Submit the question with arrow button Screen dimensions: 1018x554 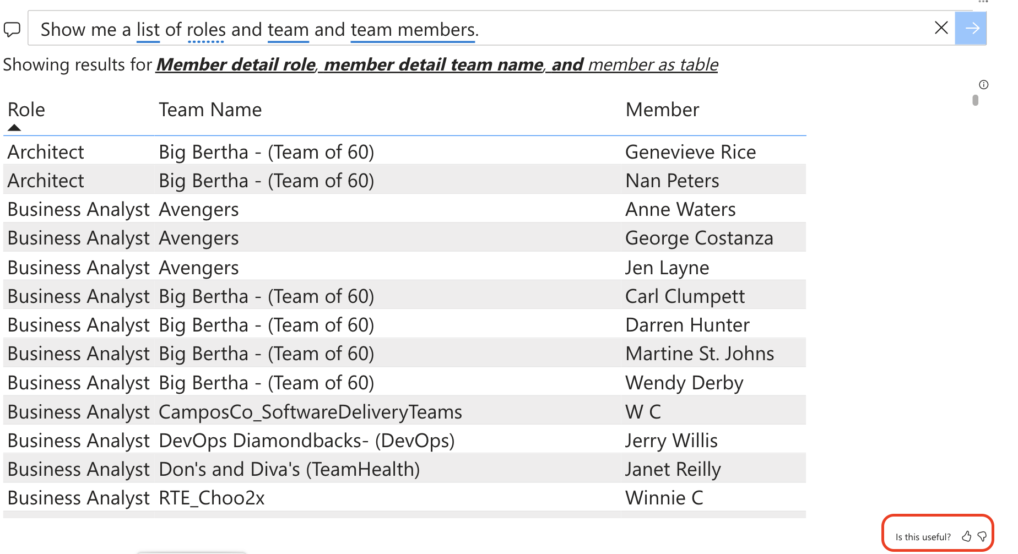971,28
